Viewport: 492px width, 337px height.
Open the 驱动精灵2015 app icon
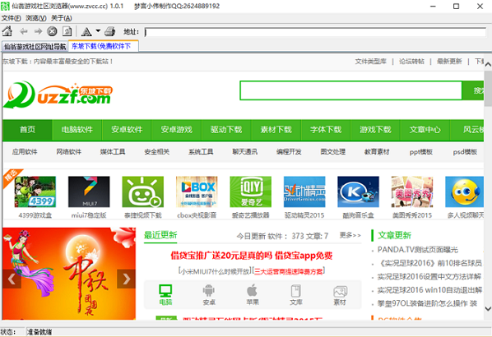[304, 192]
